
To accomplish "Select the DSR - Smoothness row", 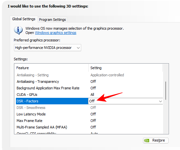I will (x=89, y=108).
